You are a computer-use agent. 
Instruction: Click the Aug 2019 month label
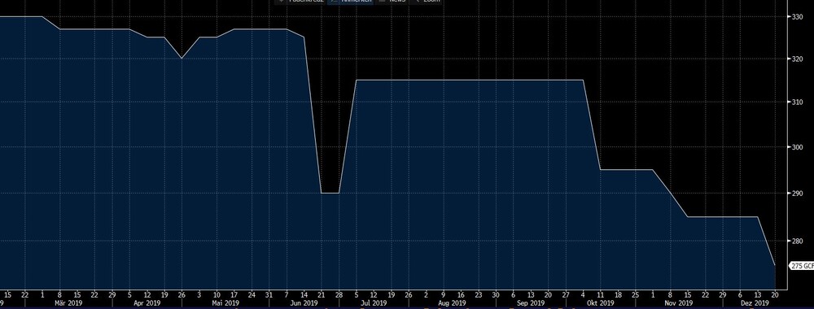click(452, 302)
